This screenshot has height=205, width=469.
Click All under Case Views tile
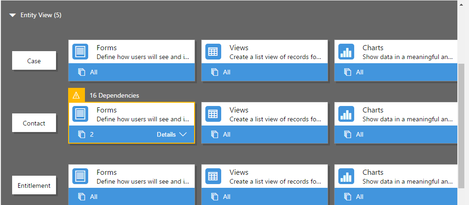[226, 72]
